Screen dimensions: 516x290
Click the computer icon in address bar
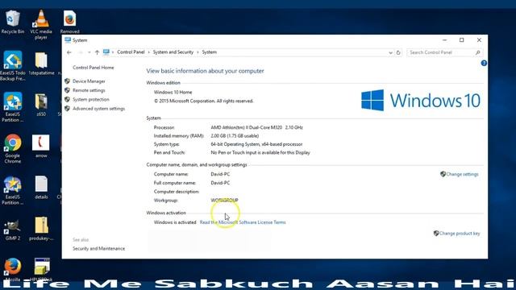(x=106, y=52)
